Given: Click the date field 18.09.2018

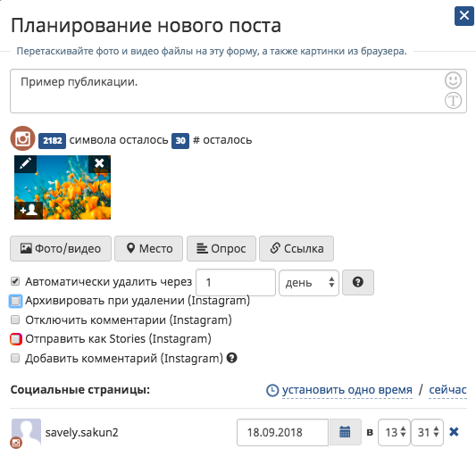Looking at the screenshot, I should point(282,432).
